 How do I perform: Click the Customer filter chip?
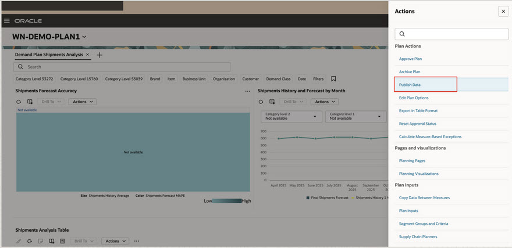250,79
